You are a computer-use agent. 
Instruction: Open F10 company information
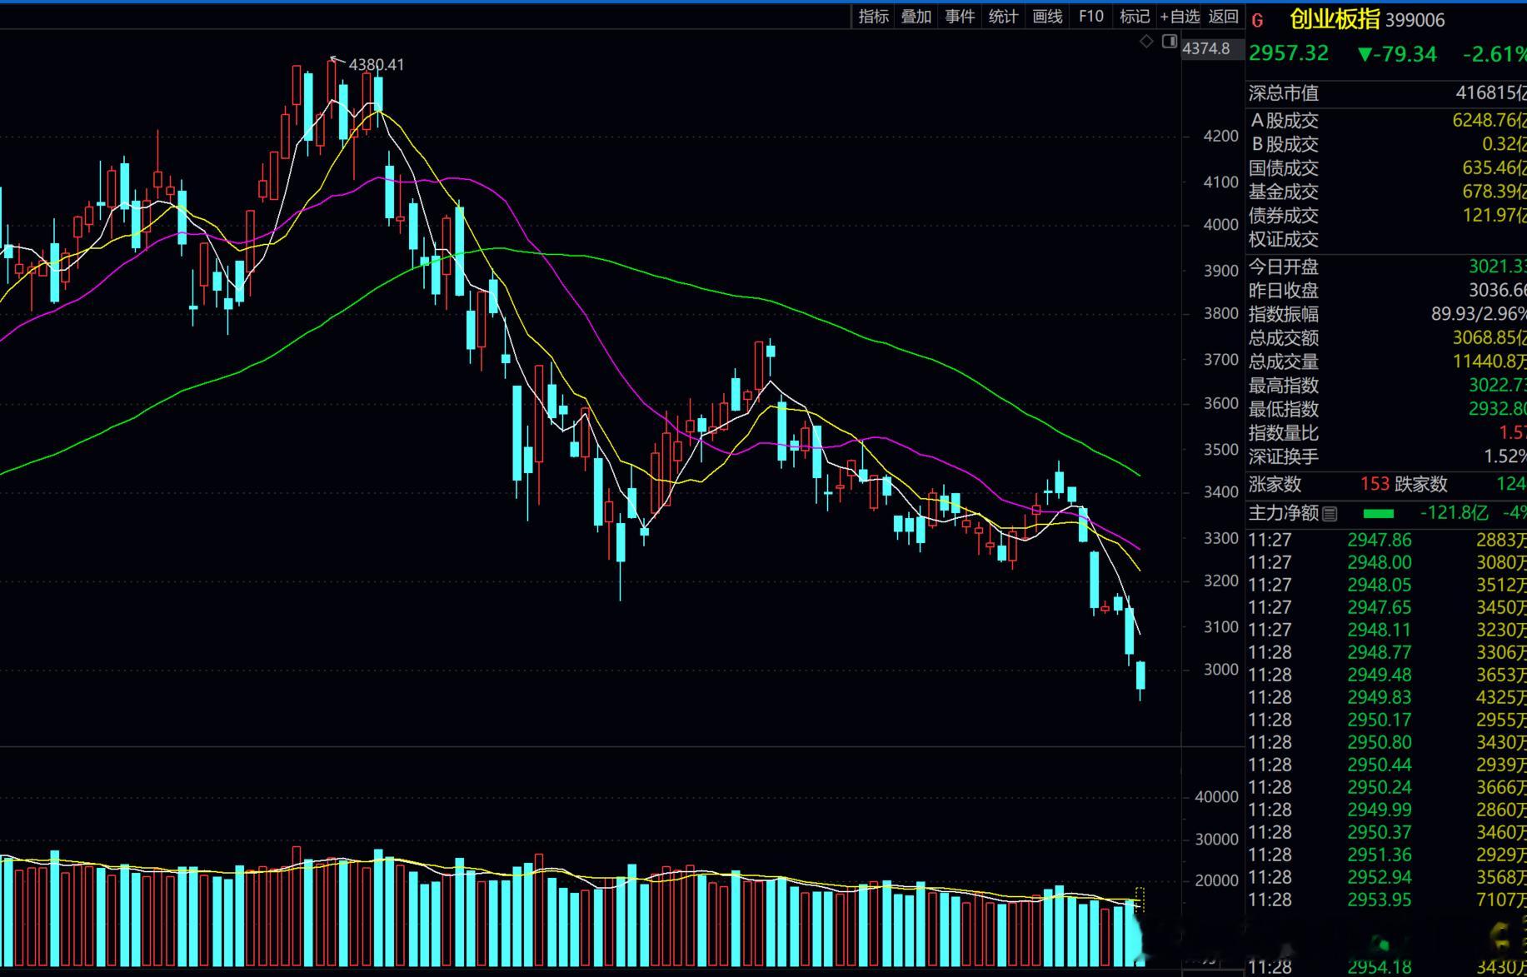pos(1090,16)
